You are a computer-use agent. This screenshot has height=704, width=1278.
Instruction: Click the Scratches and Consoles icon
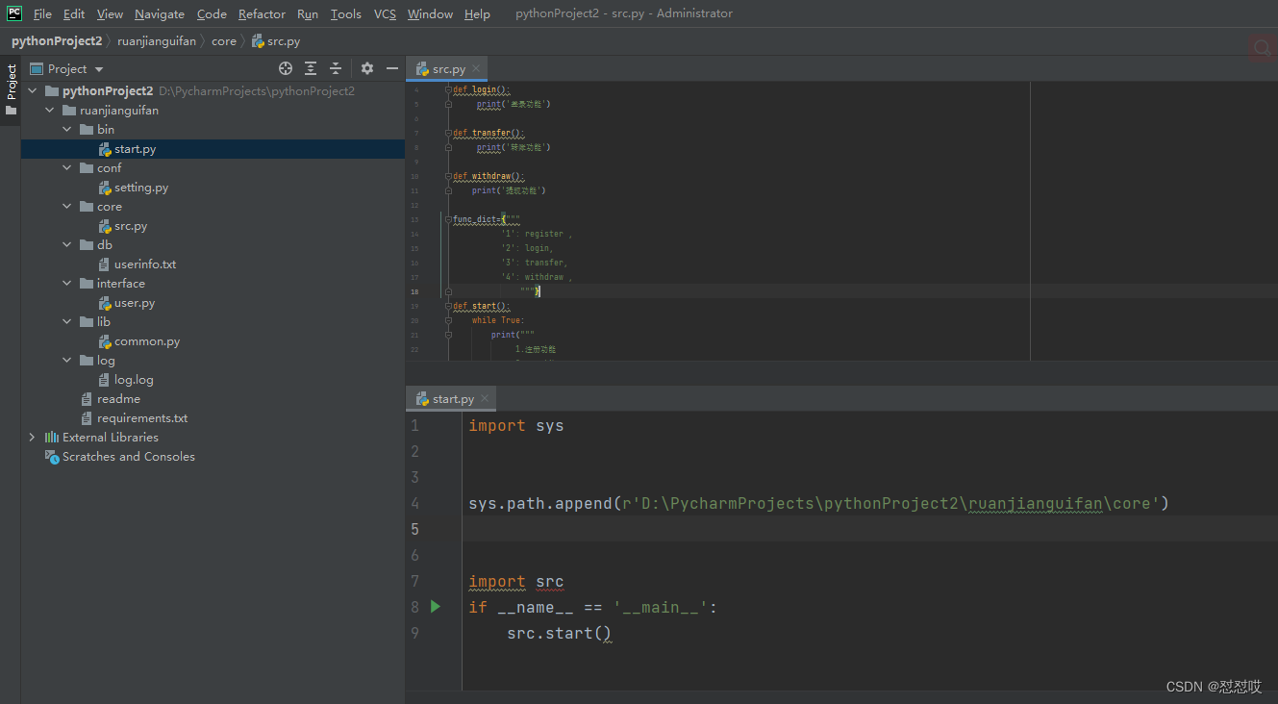click(52, 457)
